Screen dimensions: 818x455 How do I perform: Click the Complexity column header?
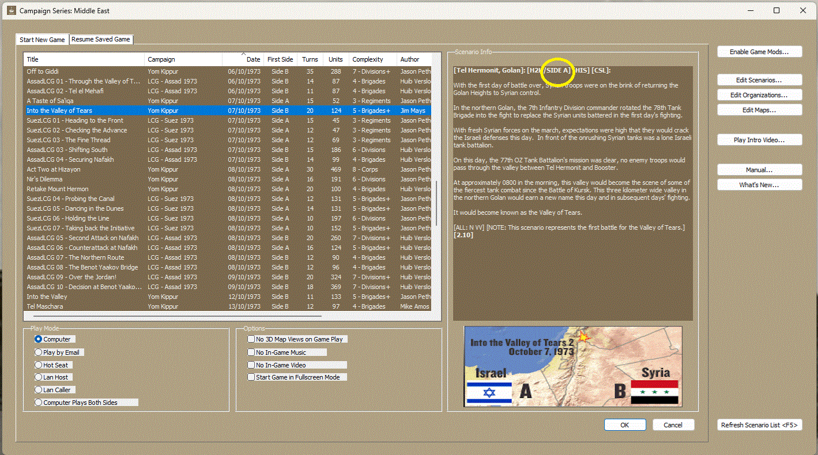click(x=373, y=59)
